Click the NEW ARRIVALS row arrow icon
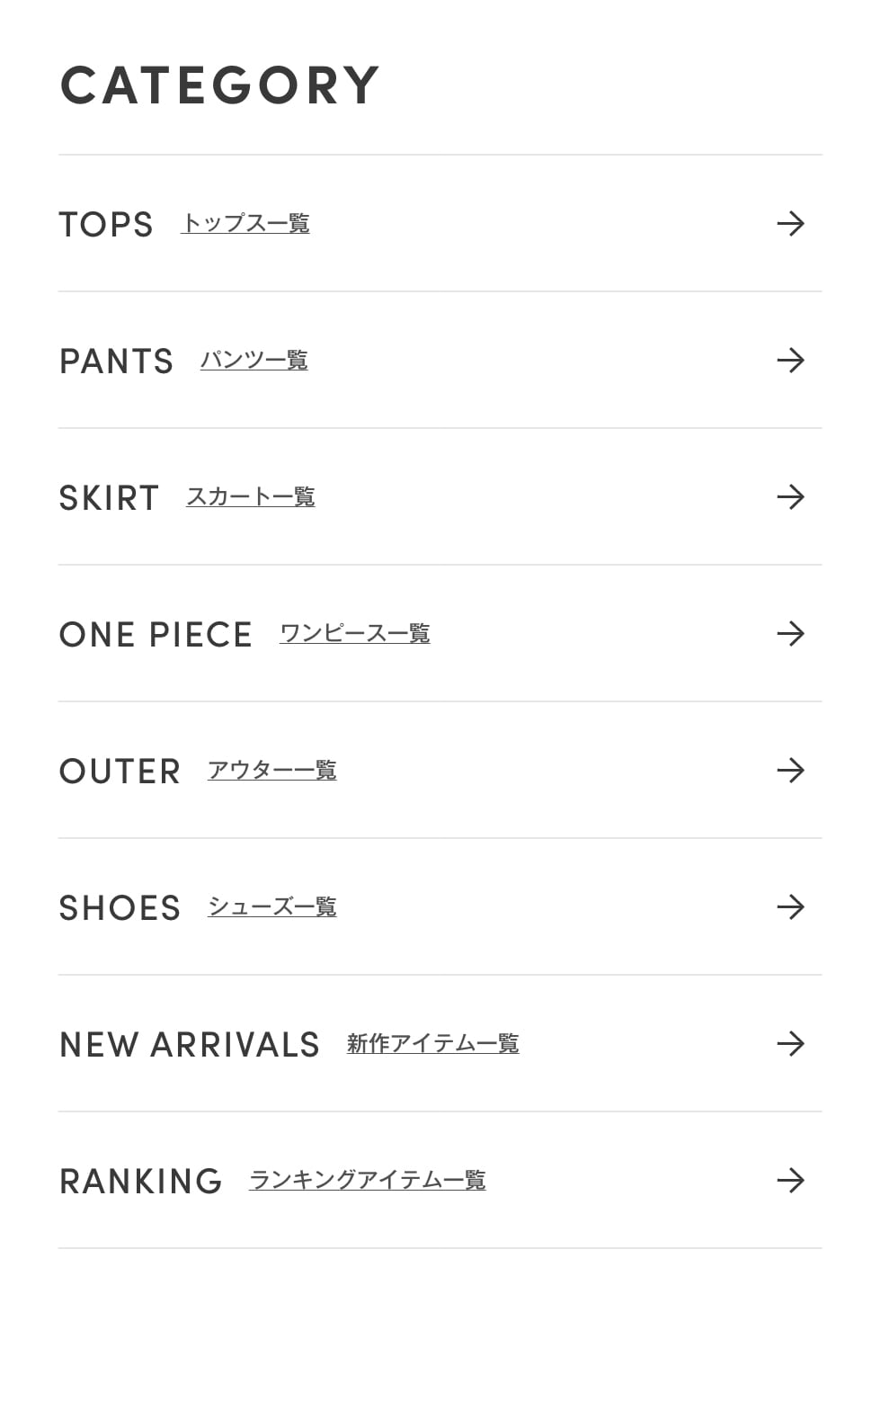Viewport: 881px width, 1428px height. point(790,1044)
